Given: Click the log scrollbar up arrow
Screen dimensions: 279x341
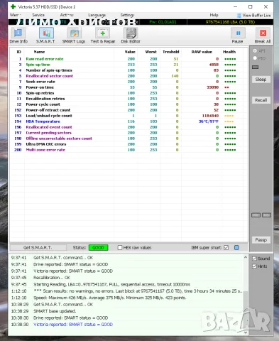Looking at the screenshot, I should pyautogui.click(x=246, y=257).
